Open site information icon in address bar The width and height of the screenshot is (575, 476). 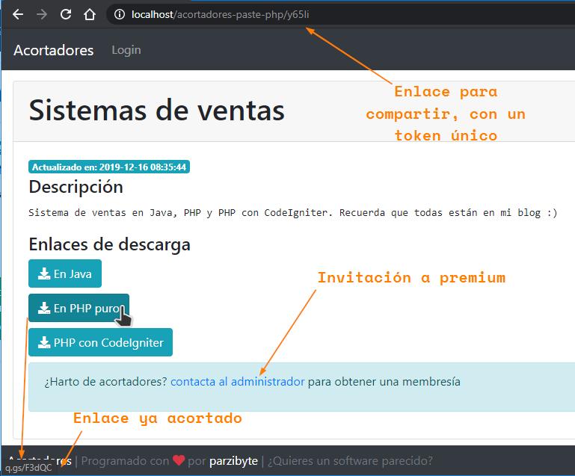120,14
